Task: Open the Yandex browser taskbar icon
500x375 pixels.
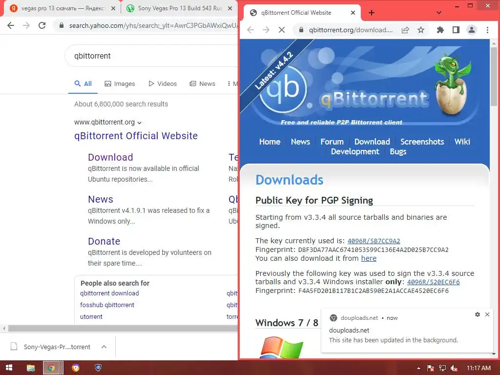Action: point(76,368)
